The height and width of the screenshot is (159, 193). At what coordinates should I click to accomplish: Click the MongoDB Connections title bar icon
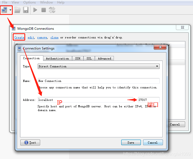[x=14, y=29]
